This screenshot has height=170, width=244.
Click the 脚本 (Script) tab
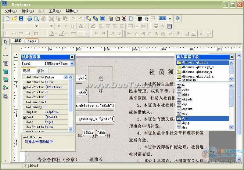pyautogui.click(x=18, y=41)
